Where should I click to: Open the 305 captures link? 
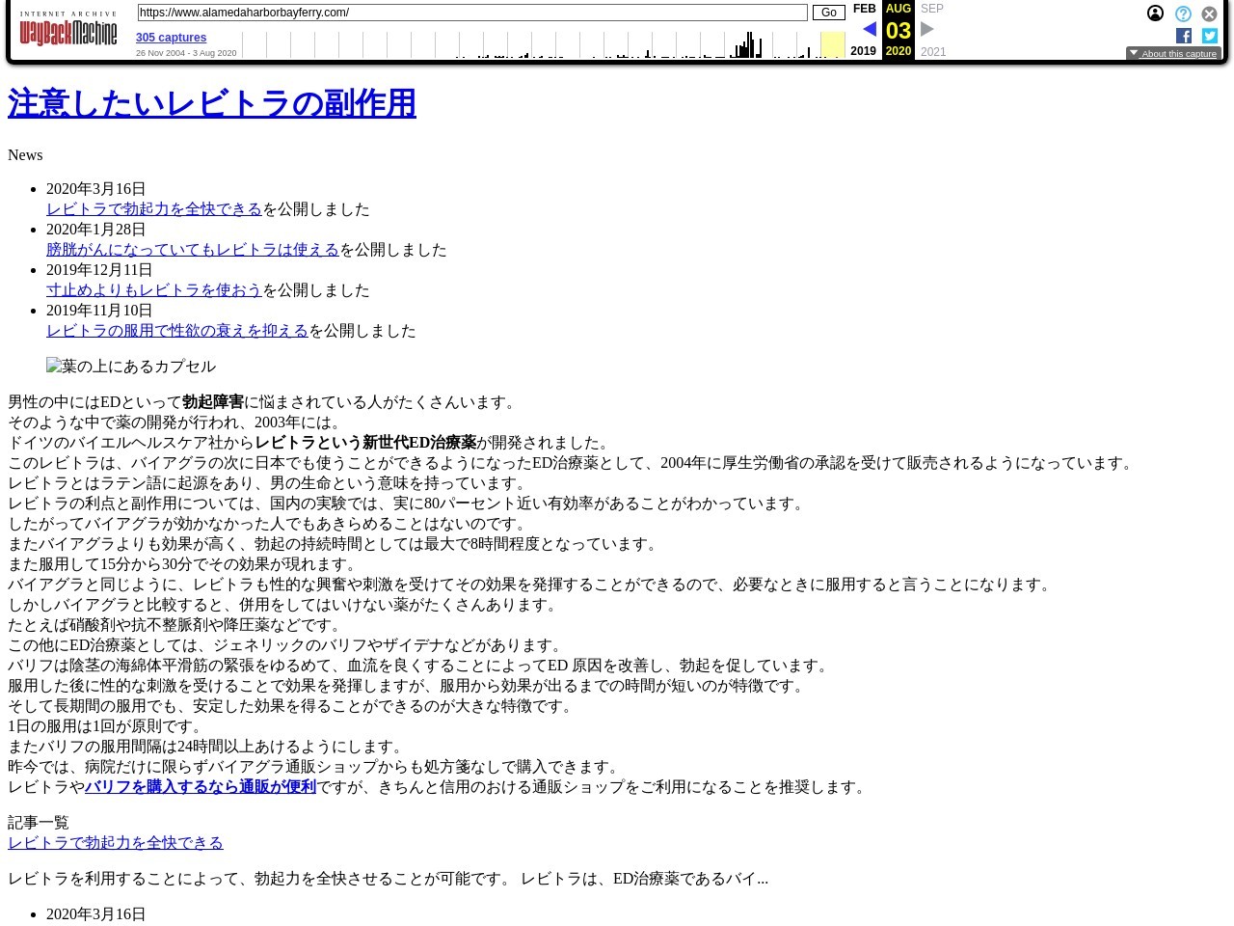click(171, 38)
